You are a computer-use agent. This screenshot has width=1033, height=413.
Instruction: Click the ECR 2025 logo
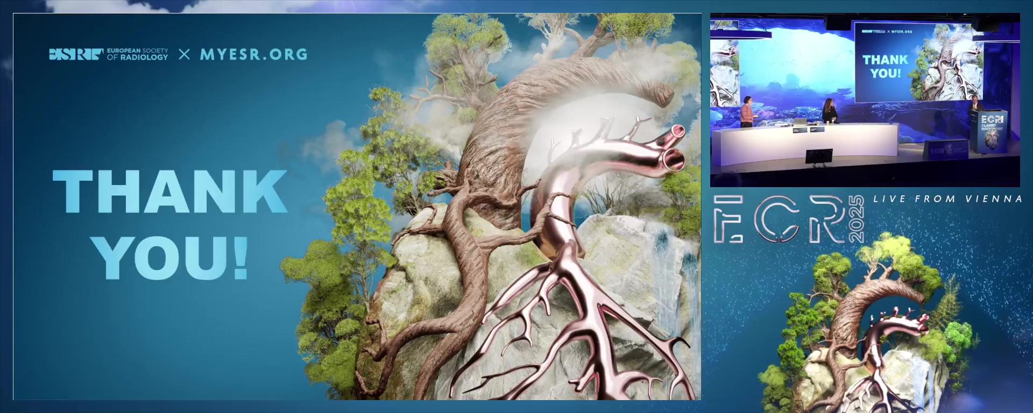tap(789, 219)
